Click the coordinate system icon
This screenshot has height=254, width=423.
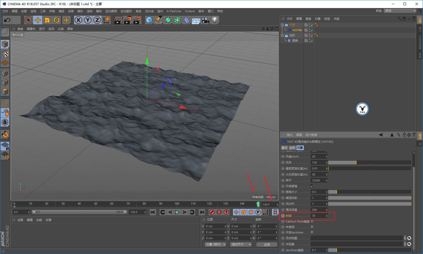[107, 20]
